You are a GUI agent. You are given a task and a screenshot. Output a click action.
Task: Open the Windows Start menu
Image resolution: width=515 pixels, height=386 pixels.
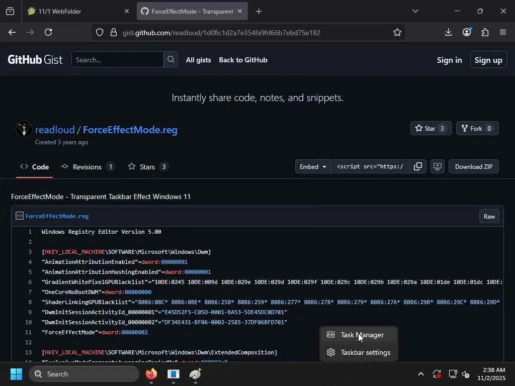(x=16, y=374)
